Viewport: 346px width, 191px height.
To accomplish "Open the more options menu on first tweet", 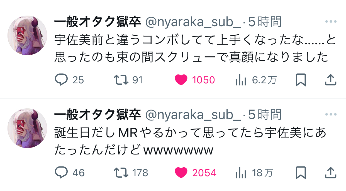I will (331, 21).
